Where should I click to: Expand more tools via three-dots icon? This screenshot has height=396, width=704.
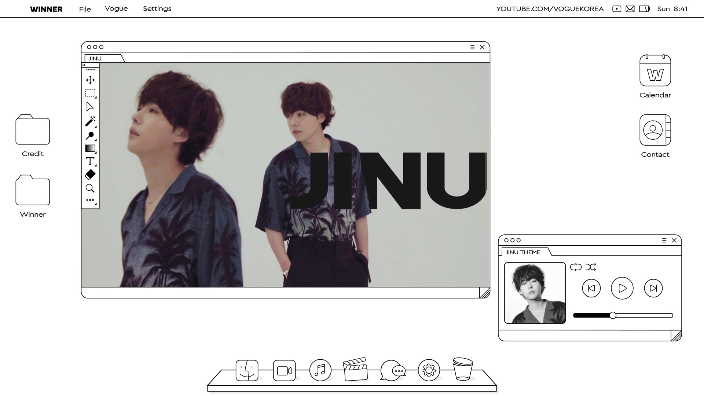90,200
